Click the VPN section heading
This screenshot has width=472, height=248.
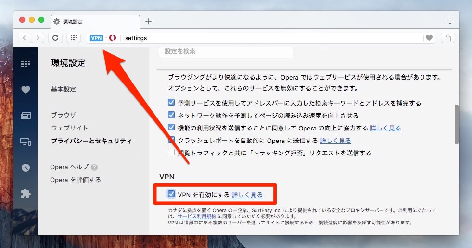pyautogui.click(x=167, y=177)
